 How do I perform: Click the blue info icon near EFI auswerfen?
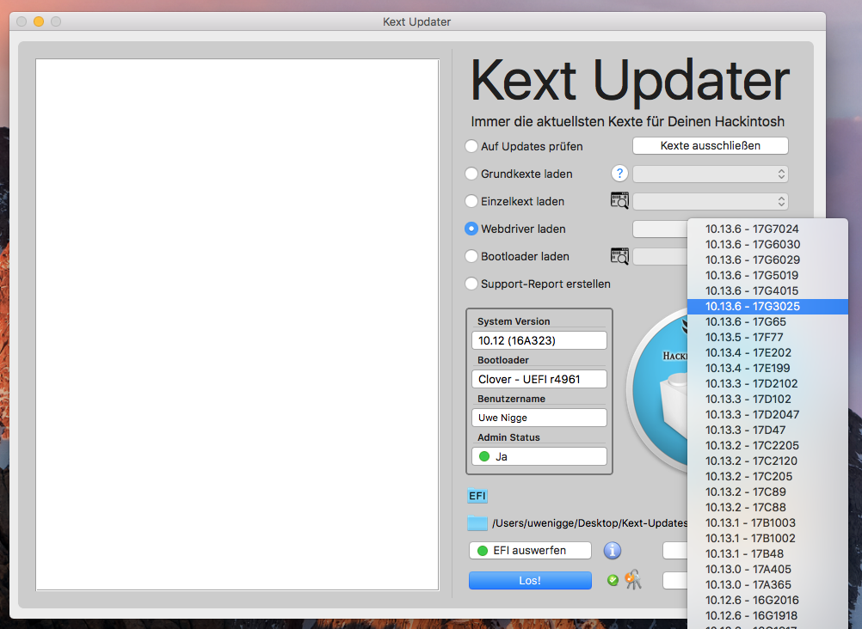612,551
